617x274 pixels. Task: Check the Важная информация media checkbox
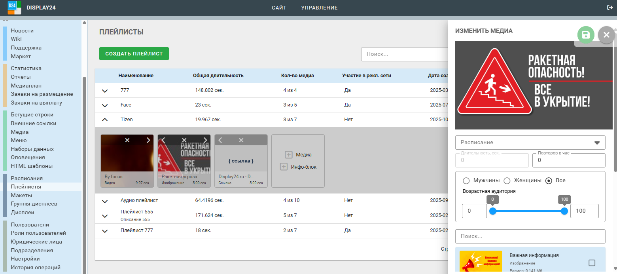pos(592,263)
